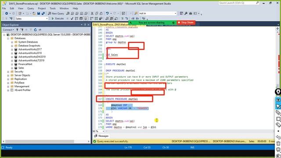Click the Properties wrench icon
The width and height of the screenshot is (281, 158).
tap(186, 14)
